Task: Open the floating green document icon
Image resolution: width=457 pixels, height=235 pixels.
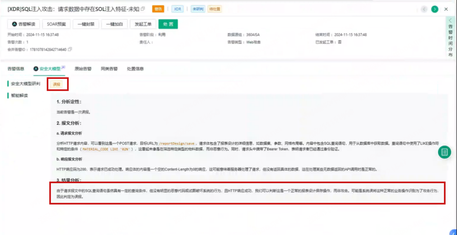Action: pyautogui.click(x=444, y=152)
